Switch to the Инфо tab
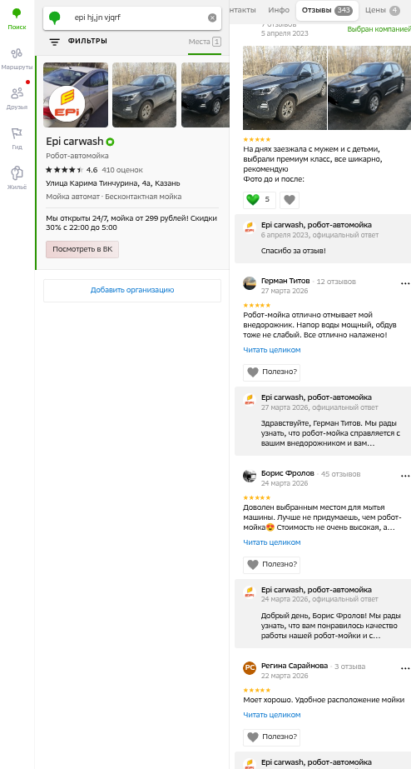This screenshot has height=769, width=411. point(279,10)
